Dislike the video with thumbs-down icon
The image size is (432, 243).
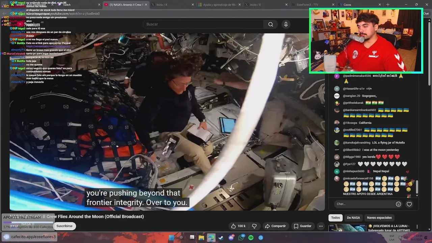(254, 226)
